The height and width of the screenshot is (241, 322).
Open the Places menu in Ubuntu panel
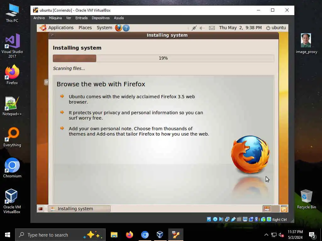85,28
